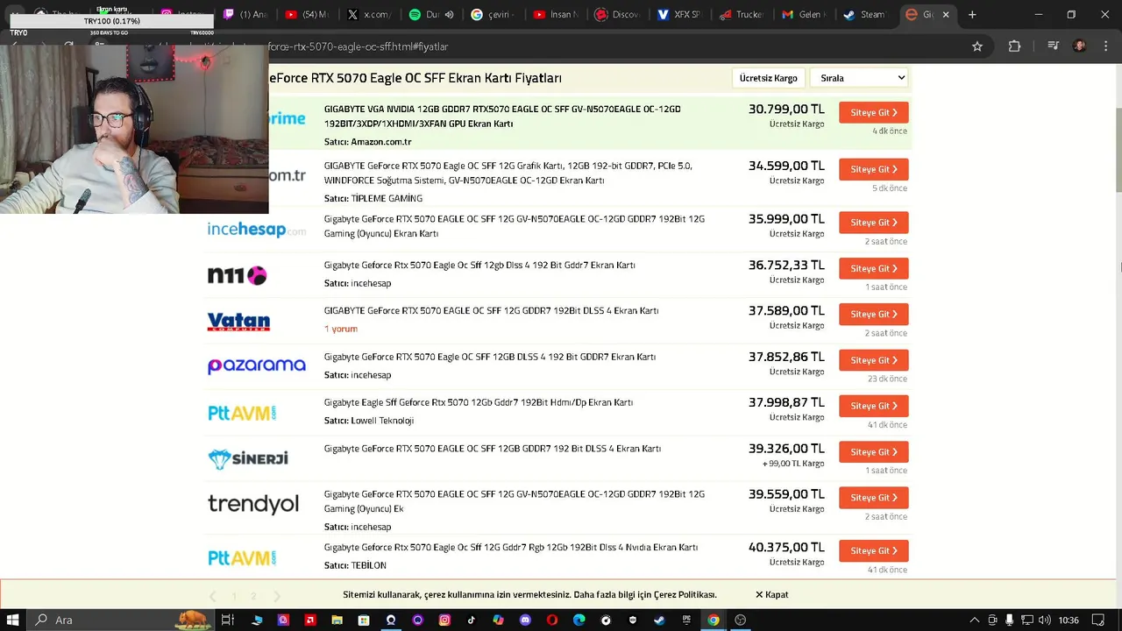Open TikTok from the taskbar
The image size is (1122, 631).
tap(471, 620)
